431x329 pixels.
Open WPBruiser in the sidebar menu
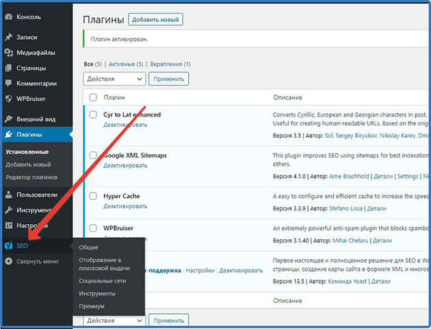[31, 99]
